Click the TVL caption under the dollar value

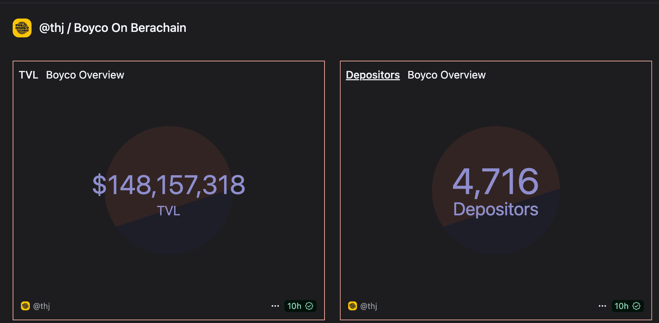coord(169,211)
